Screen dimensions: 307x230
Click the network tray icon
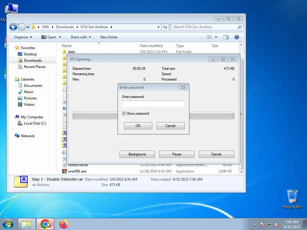(270, 224)
